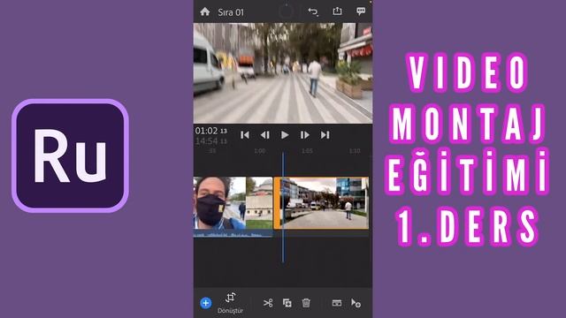
Task: Click the 1:05 mark on the ruler
Action: point(307,151)
